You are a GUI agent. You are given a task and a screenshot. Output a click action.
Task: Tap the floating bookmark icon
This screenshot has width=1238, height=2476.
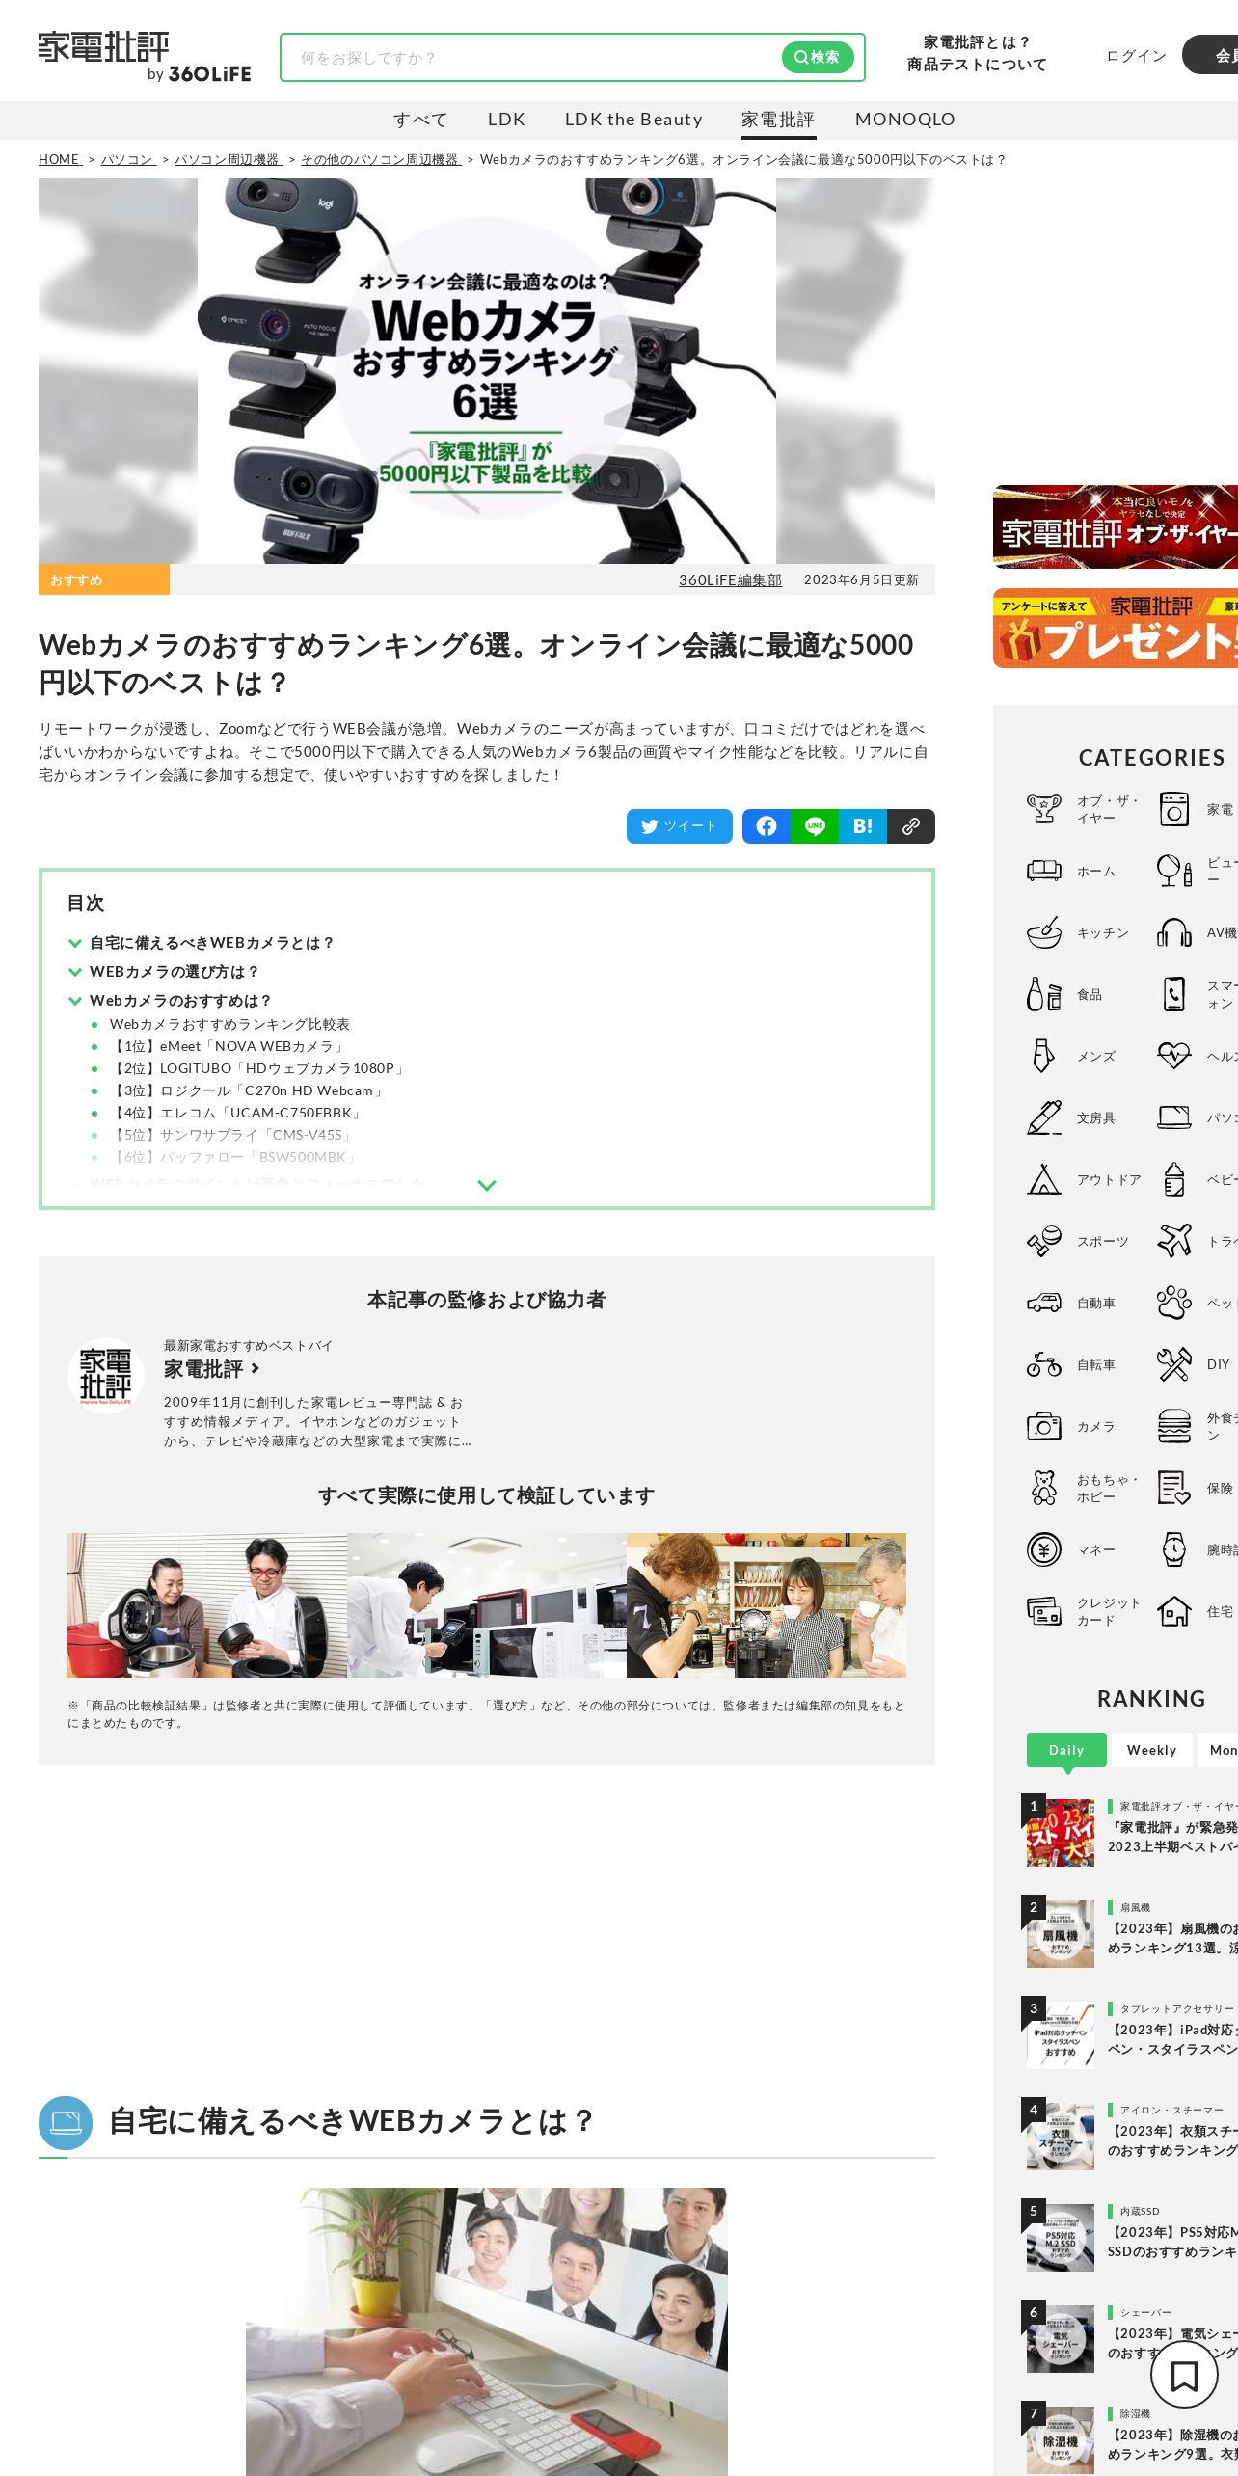click(1184, 2377)
